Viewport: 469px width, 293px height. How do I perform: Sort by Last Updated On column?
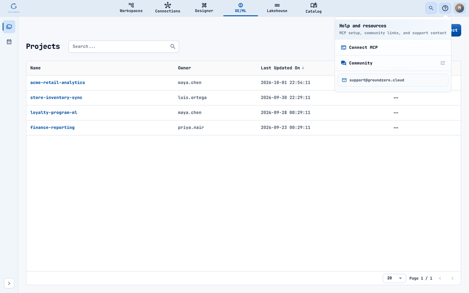pos(280,68)
